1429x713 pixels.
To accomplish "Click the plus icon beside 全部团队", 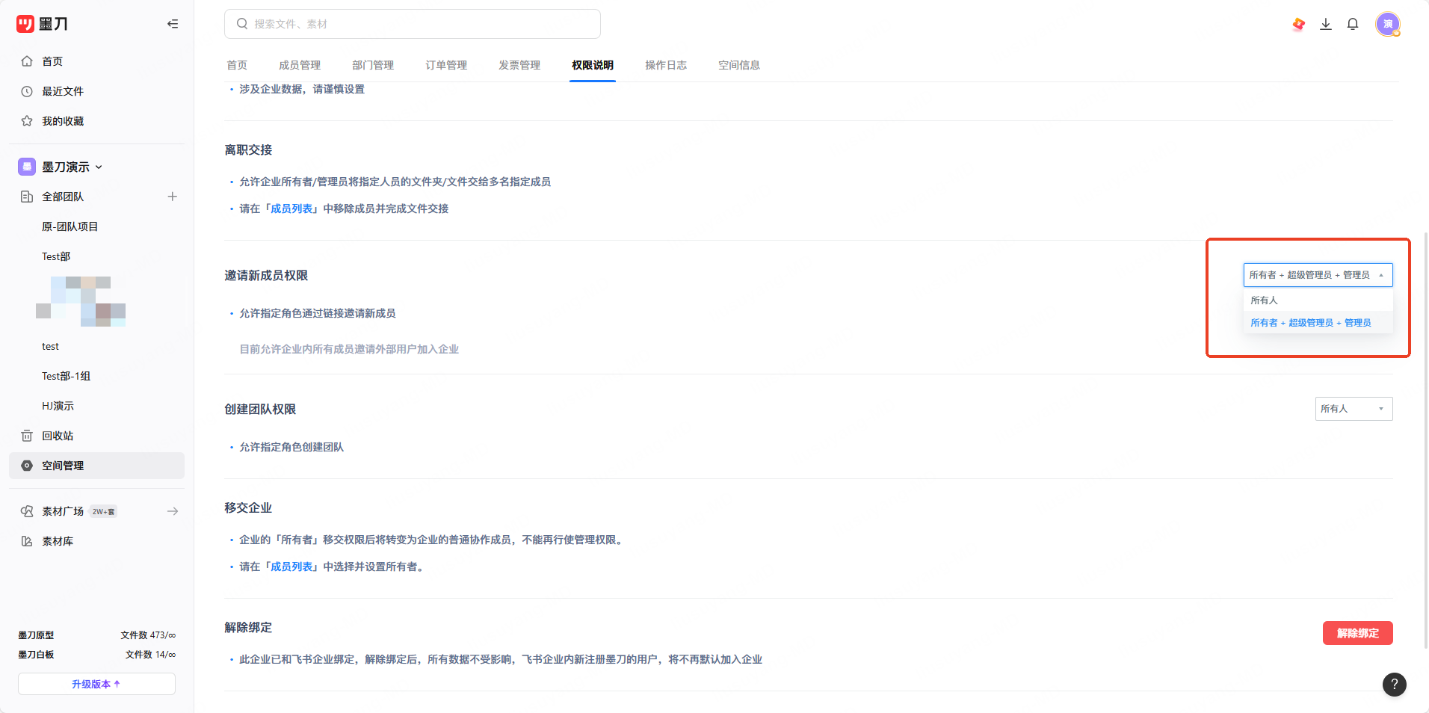I will pos(173,197).
